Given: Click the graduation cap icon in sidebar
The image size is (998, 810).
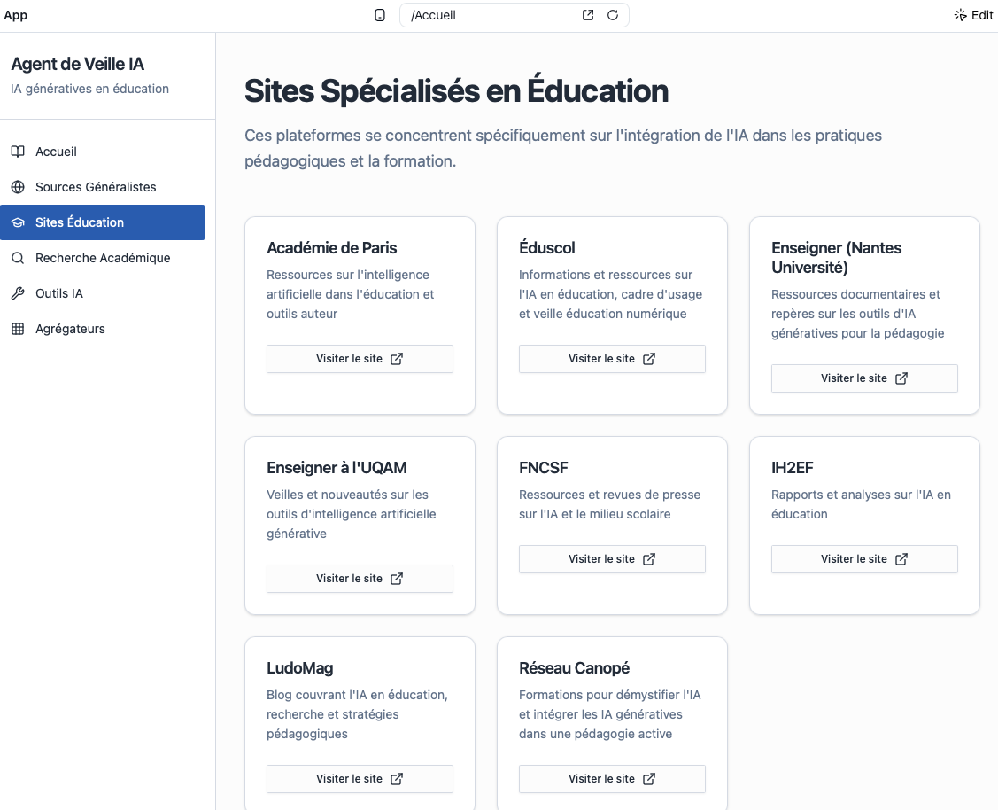Looking at the screenshot, I should pyautogui.click(x=18, y=222).
